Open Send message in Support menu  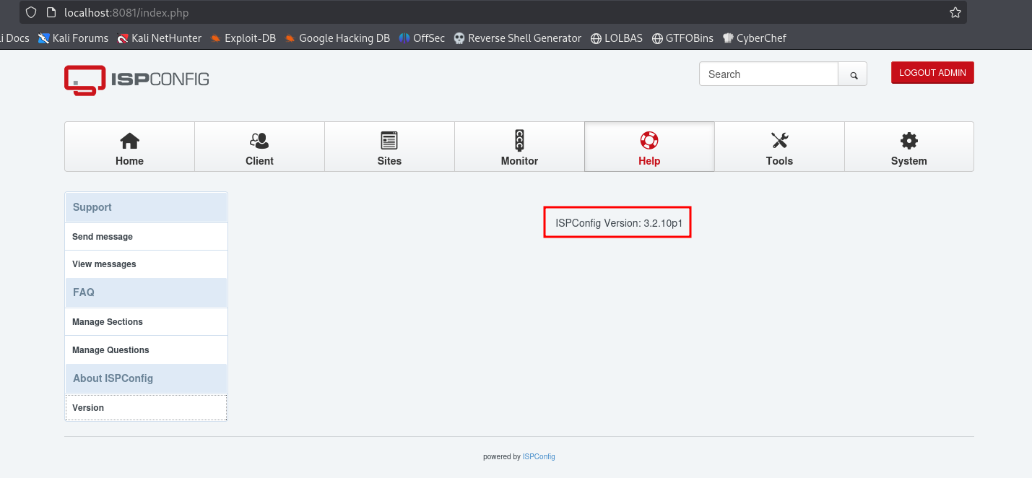(103, 237)
